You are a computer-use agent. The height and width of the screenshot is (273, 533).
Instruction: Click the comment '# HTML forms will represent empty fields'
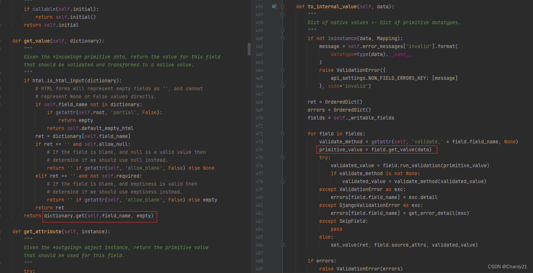click(x=119, y=88)
